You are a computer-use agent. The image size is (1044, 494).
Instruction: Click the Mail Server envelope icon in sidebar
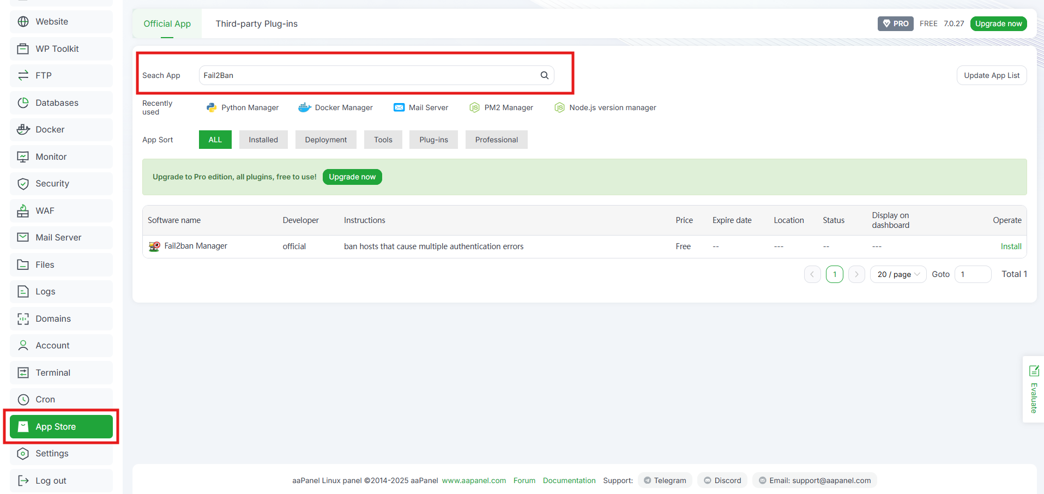click(23, 238)
